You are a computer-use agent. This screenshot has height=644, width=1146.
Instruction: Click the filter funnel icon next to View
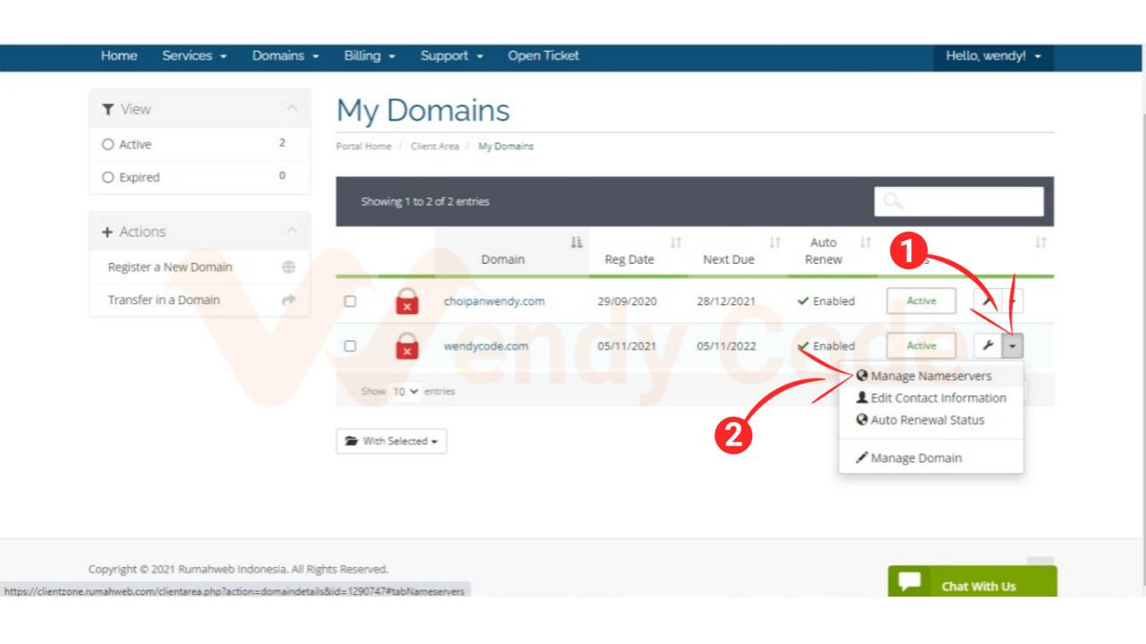[108, 109]
